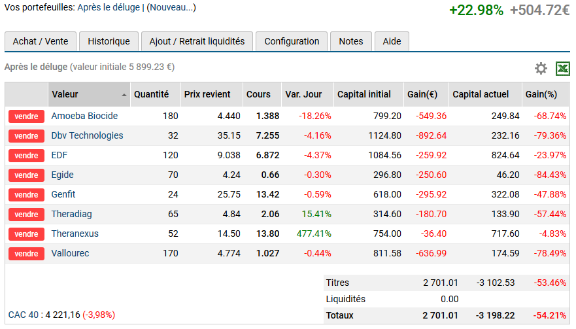Click Totaux percentage -54.21%

pyautogui.click(x=550, y=315)
